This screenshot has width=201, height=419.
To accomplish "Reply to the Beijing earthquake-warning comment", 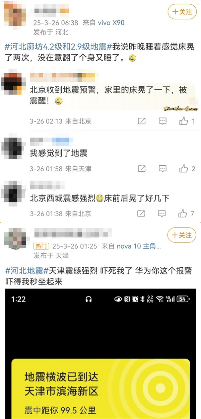I will coord(162,121).
